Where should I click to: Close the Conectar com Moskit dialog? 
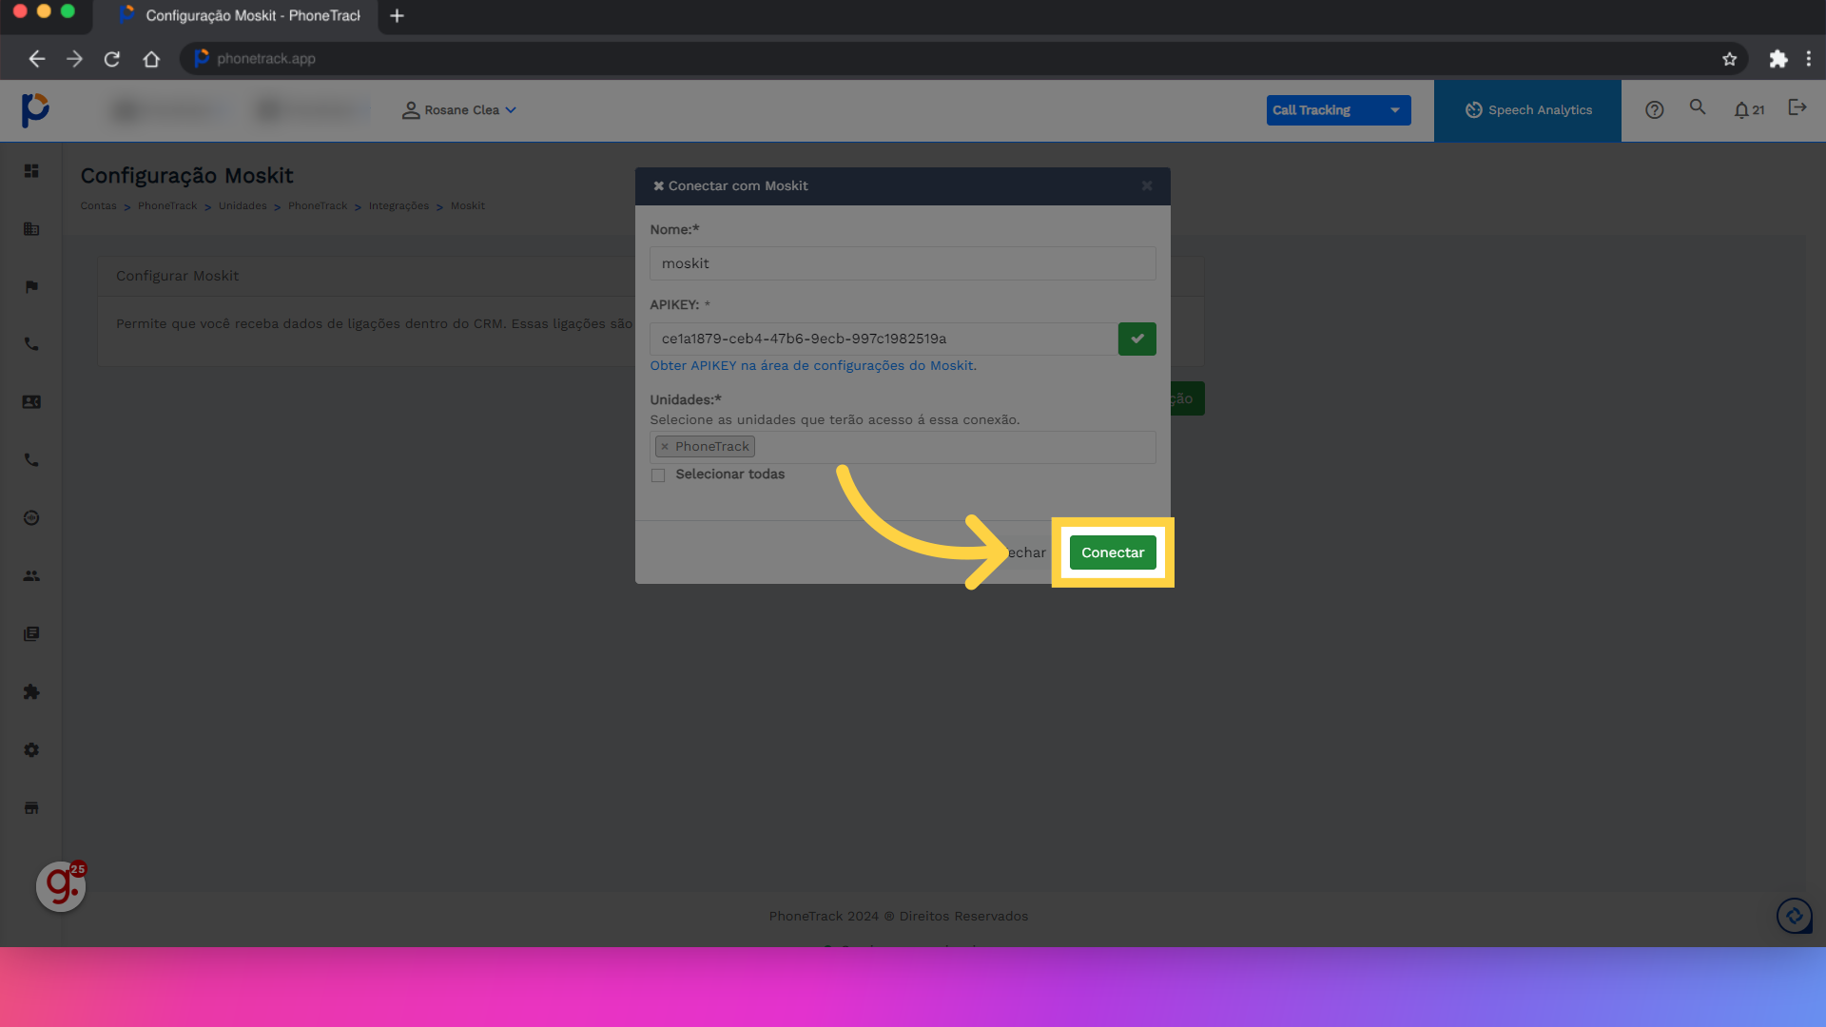1147,186
